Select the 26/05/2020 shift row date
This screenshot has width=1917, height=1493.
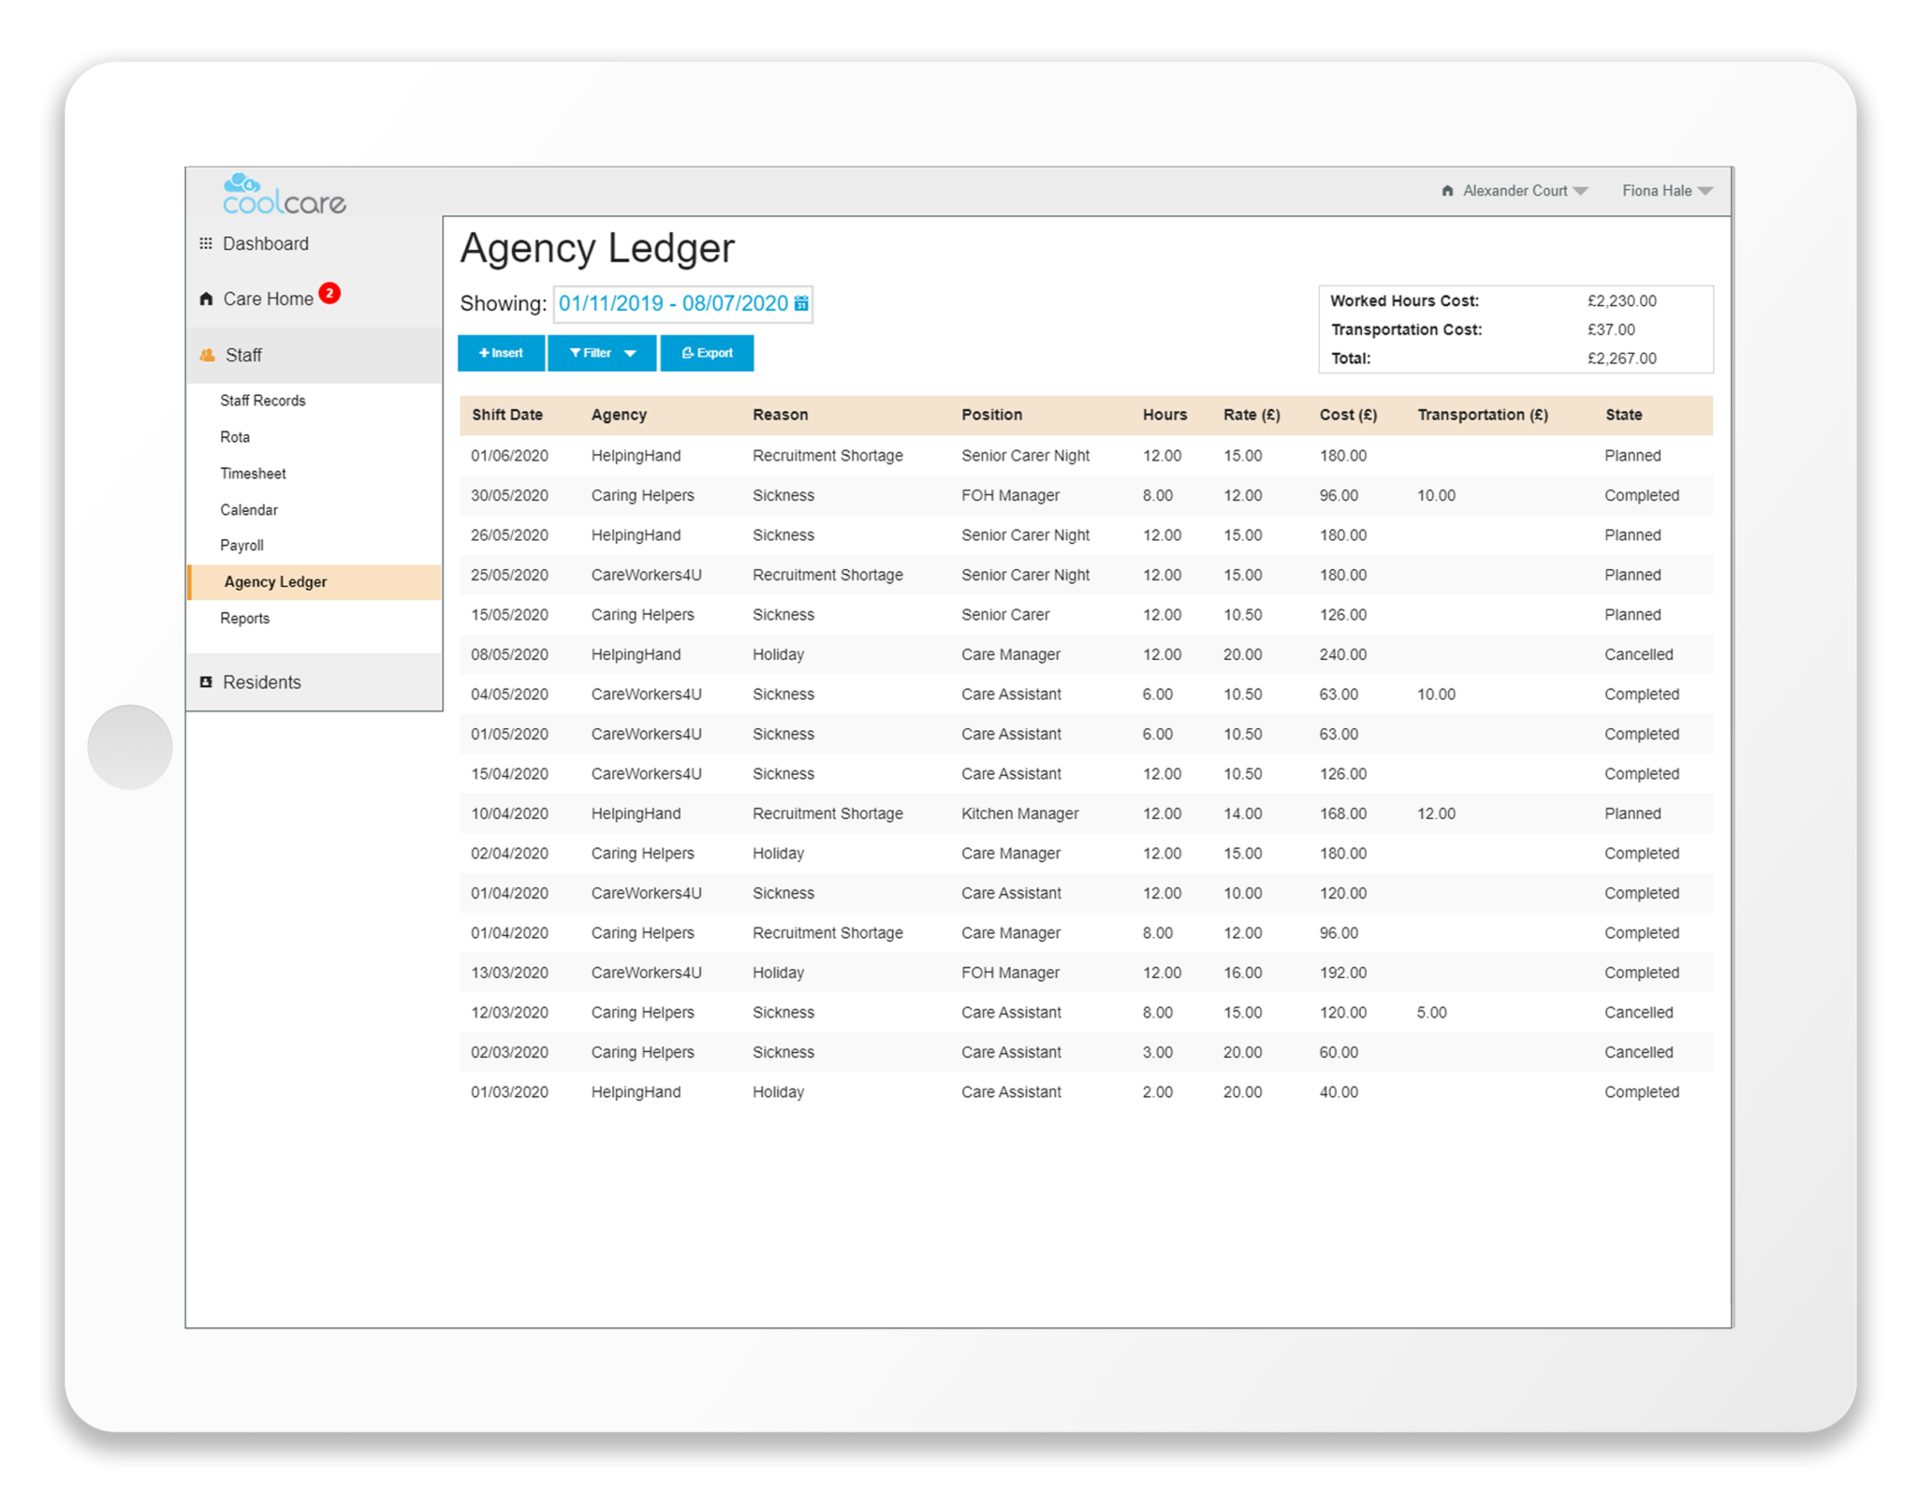click(509, 534)
